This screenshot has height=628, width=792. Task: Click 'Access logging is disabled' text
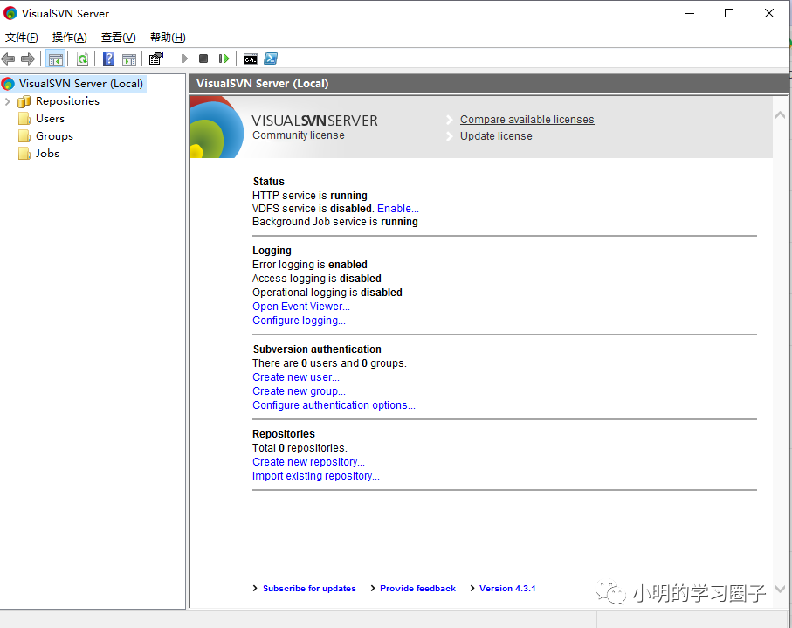(x=317, y=279)
